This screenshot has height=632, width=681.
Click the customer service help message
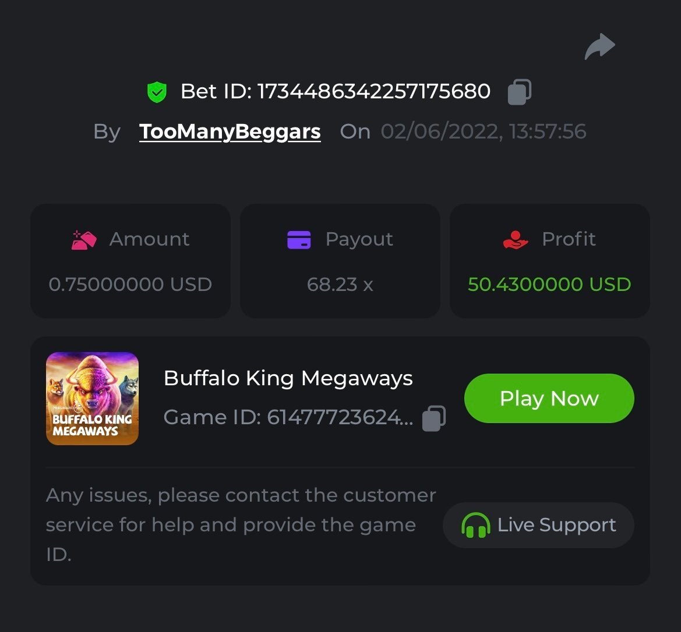241,525
